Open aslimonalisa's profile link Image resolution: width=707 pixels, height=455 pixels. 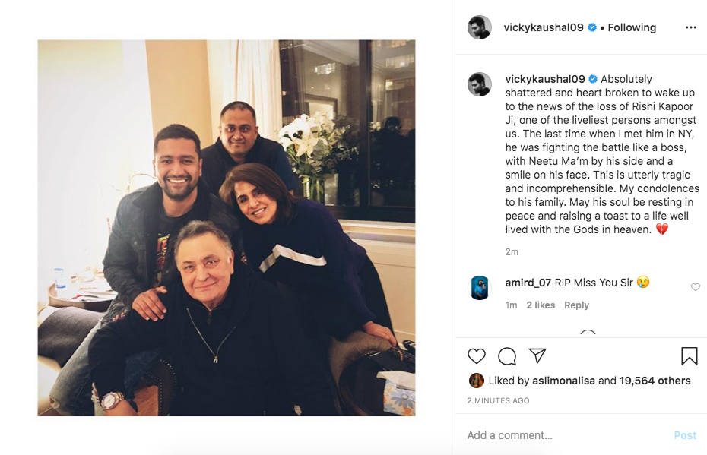pos(563,381)
